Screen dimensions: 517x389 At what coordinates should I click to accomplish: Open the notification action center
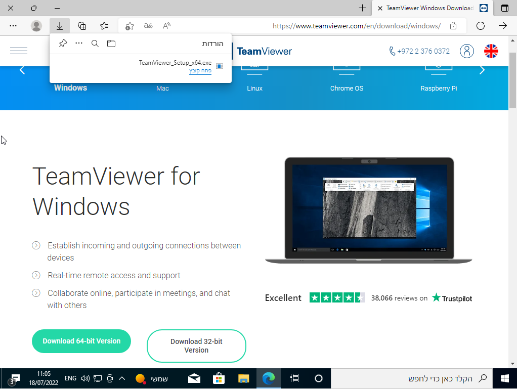(x=14, y=379)
